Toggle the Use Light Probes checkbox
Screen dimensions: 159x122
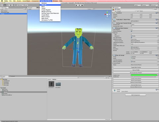[x=132, y=38]
